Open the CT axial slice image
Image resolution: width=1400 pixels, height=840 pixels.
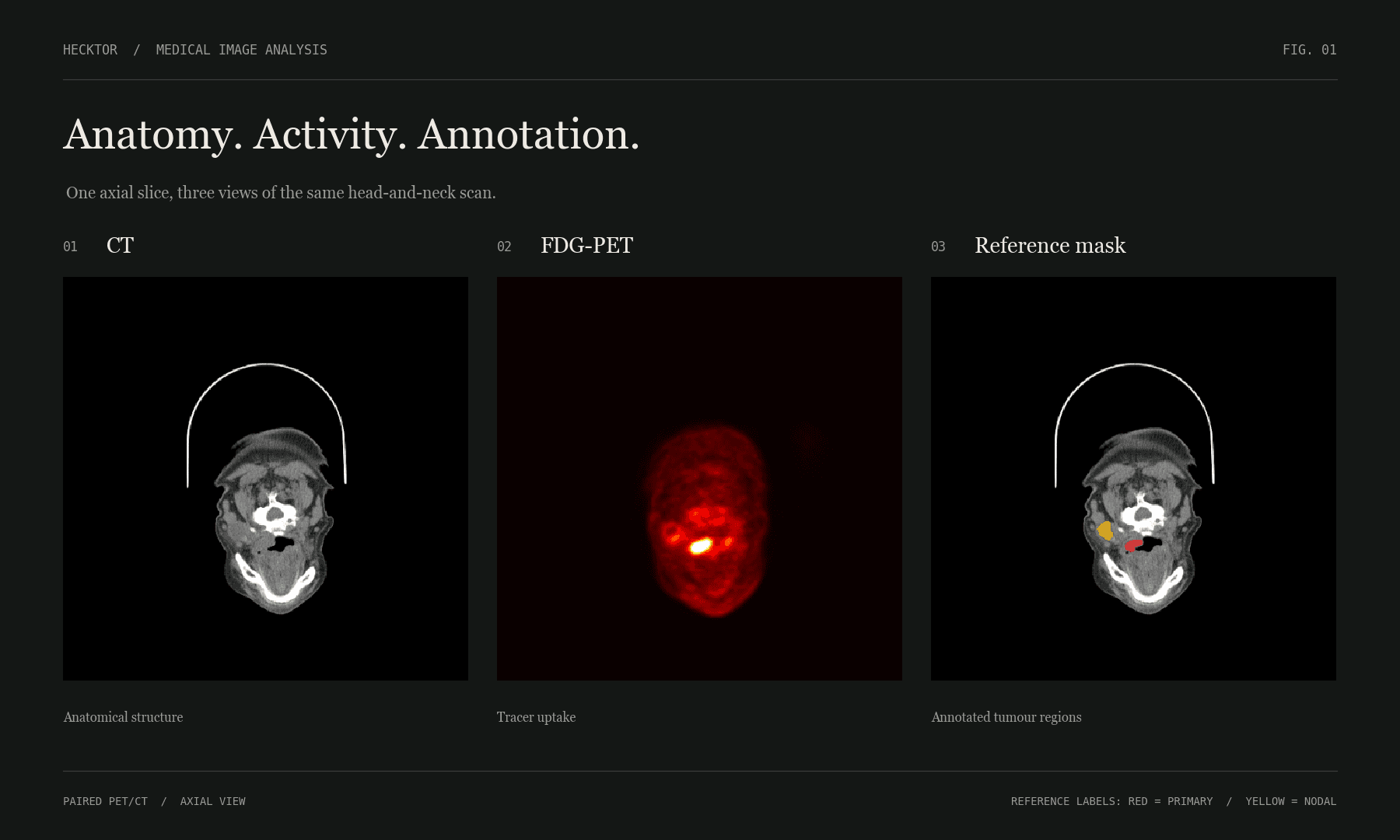[265, 478]
